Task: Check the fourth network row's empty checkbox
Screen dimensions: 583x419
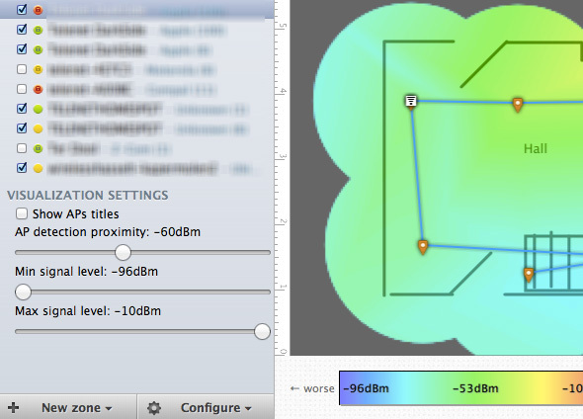Action: pos(22,69)
